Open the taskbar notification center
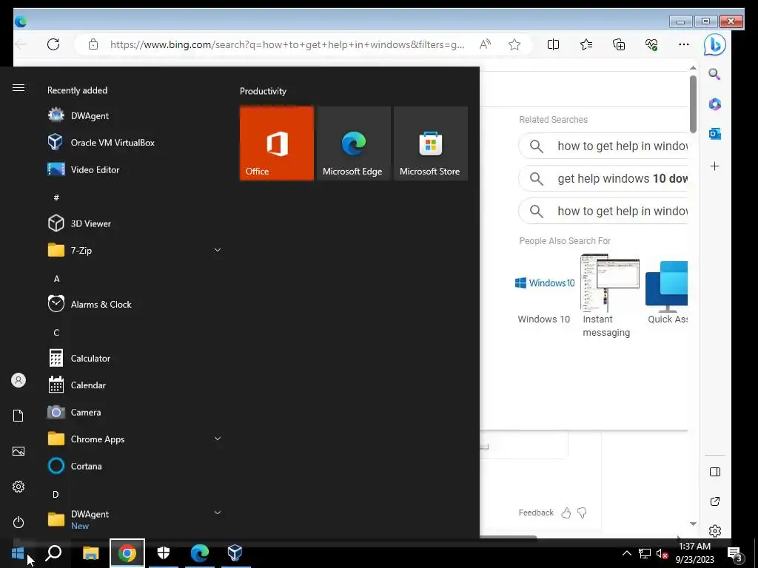 coord(735,554)
